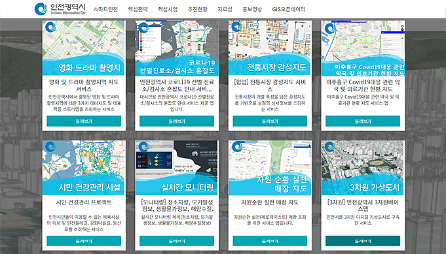446x254 pixels.
Task: Select the 핵심사업 menu item
Action: 168,9
